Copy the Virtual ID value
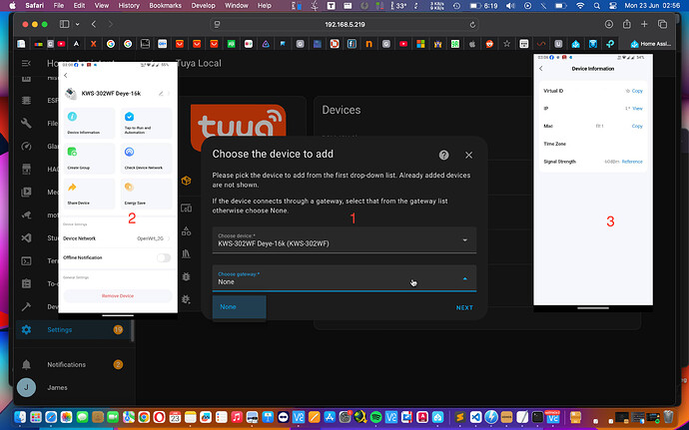 click(x=636, y=91)
